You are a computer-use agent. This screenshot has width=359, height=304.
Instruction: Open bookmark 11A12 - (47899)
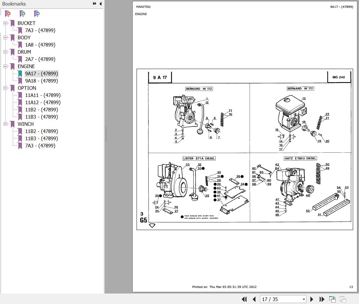pos(43,103)
